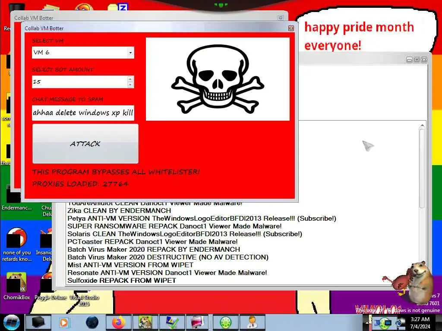Select 'SUPER RANSOMWARE REPACK' list row
442x331 pixels.
click(x=174, y=226)
